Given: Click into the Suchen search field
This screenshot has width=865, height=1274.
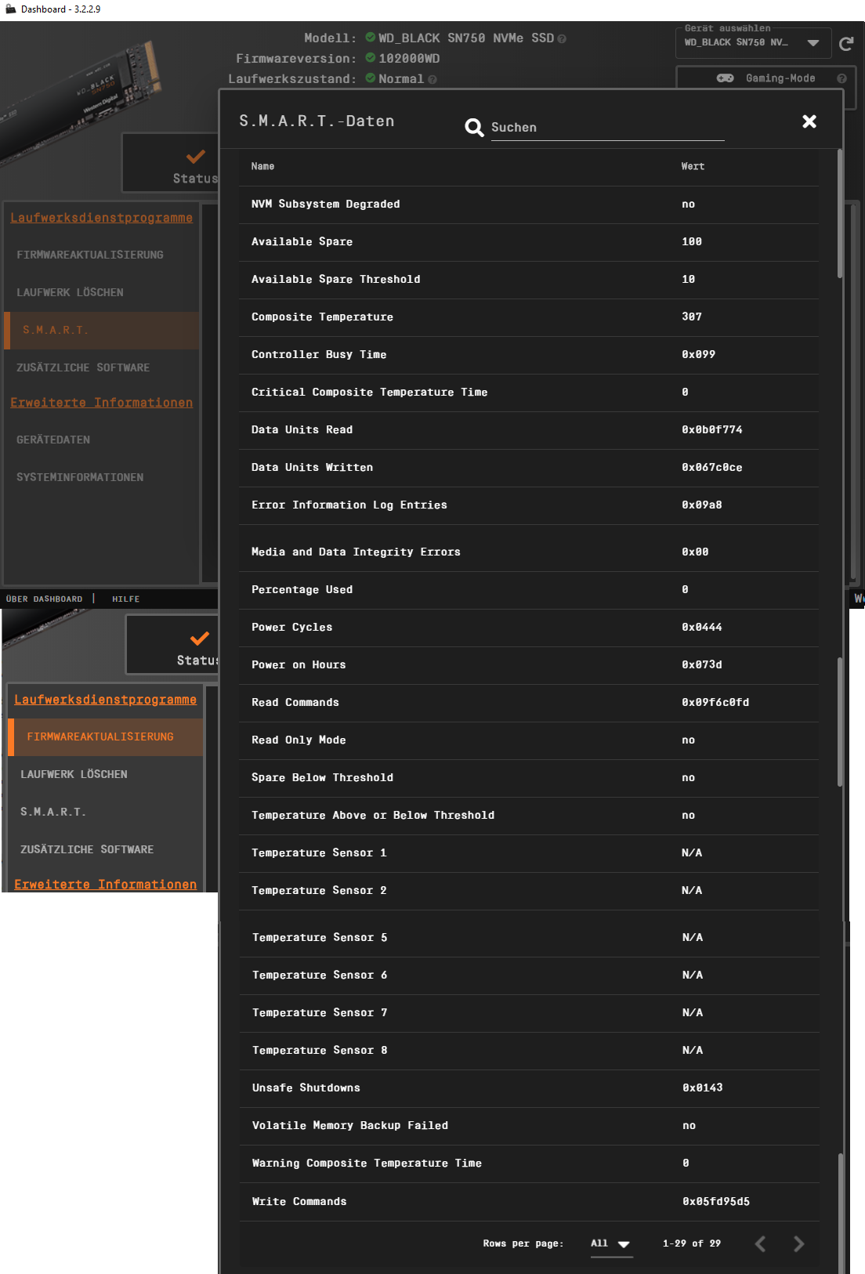Looking at the screenshot, I should [x=607, y=128].
